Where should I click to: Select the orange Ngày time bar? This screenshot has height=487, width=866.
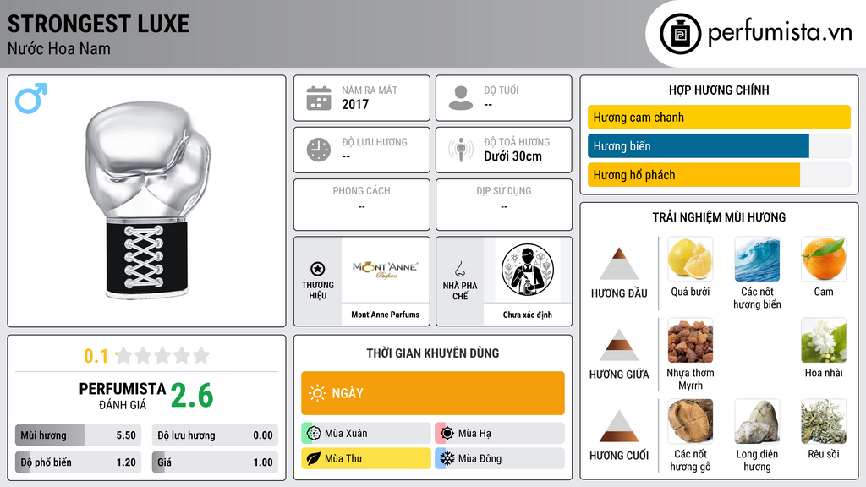click(432, 393)
